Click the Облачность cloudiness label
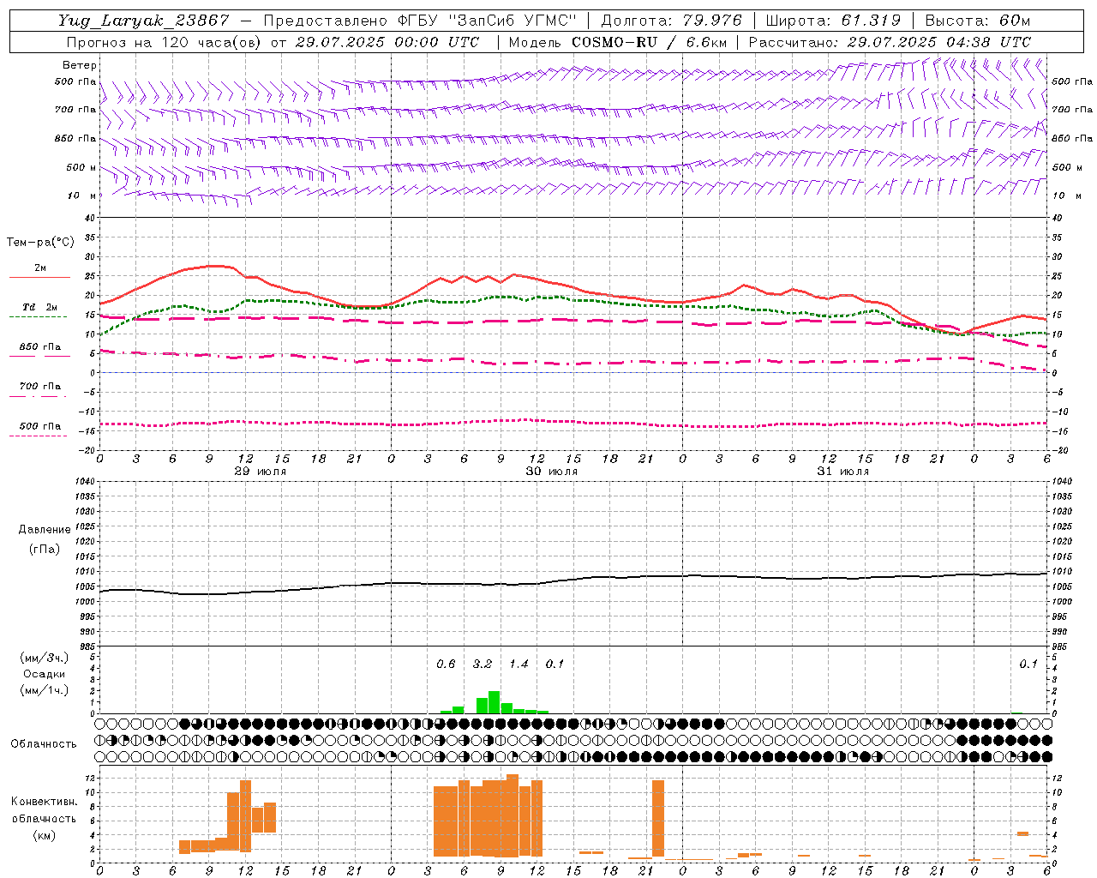Screen dimensions: 1097x878 (x=44, y=744)
